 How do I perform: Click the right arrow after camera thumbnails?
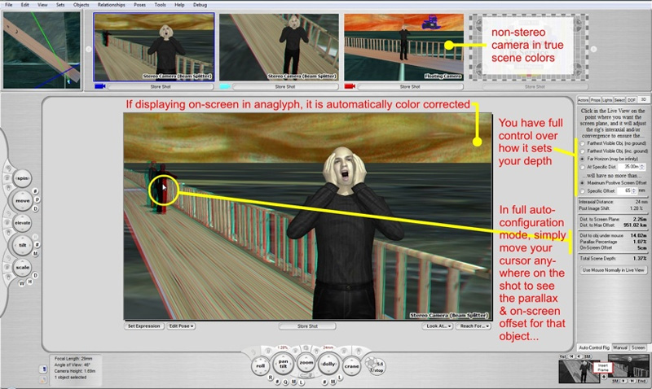pyautogui.click(x=594, y=49)
